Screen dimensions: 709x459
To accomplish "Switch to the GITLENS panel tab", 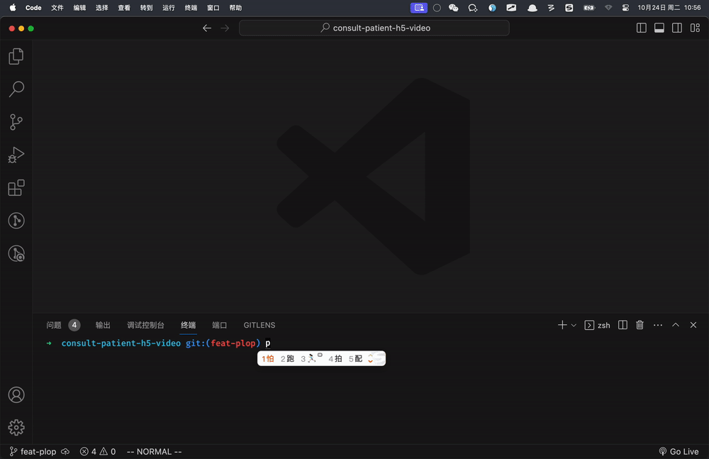I will coord(259,325).
